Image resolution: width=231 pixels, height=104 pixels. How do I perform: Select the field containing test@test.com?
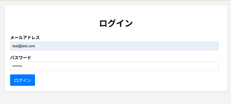114,46
